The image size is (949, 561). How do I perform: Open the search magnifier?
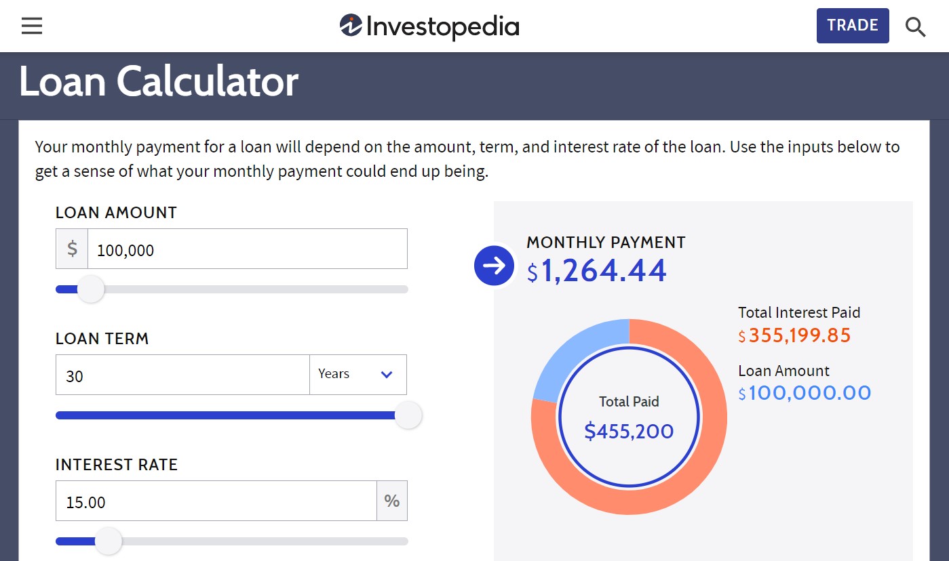915,27
